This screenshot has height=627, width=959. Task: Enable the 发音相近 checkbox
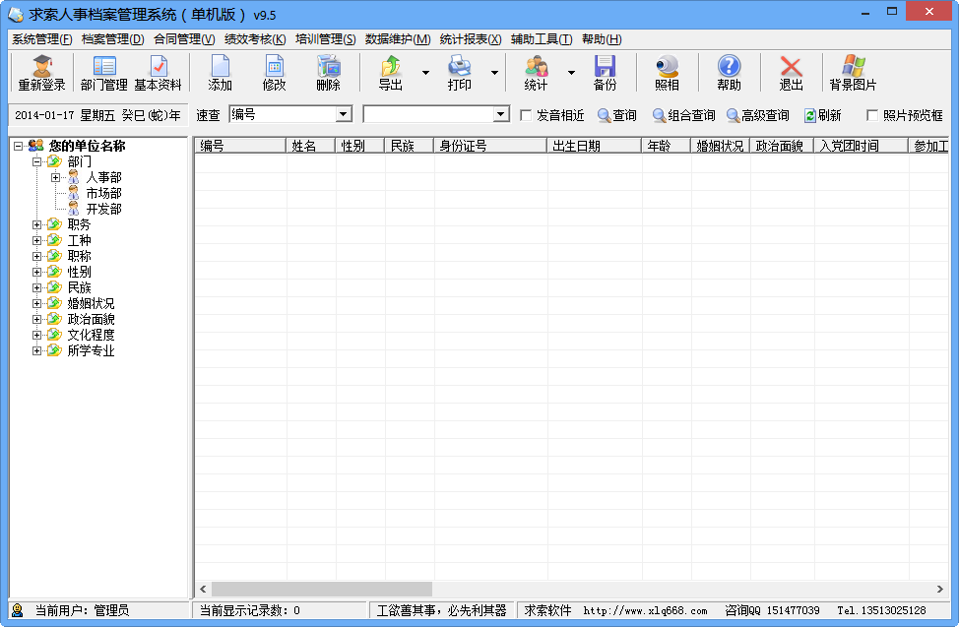point(526,115)
